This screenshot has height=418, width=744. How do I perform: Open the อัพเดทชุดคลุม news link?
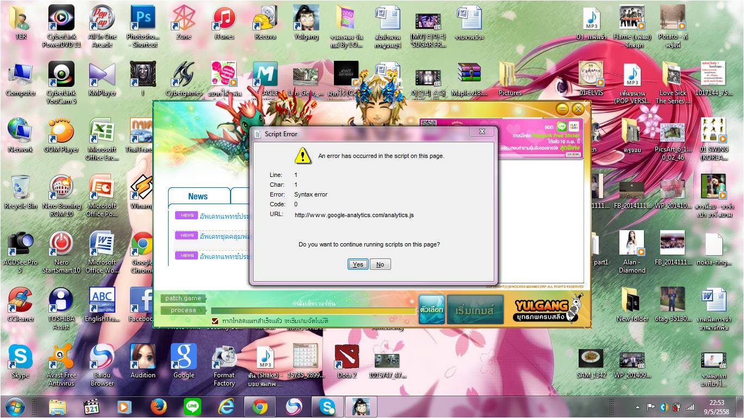[x=224, y=236]
